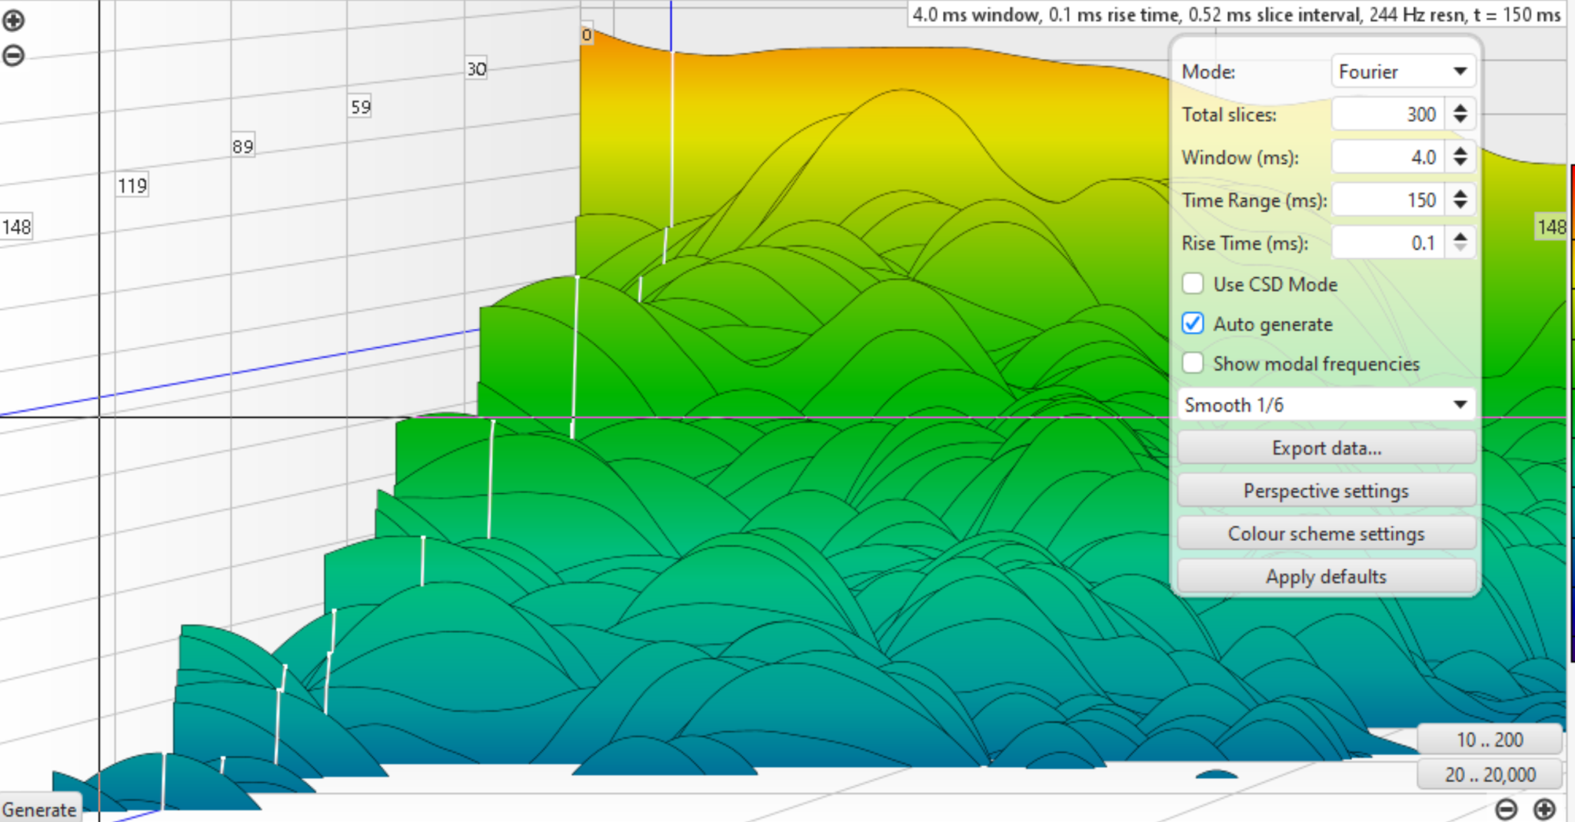This screenshot has width=1575, height=822.
Task: Click the colour scale bar at right edge
Action: [x=1571, y=413]
